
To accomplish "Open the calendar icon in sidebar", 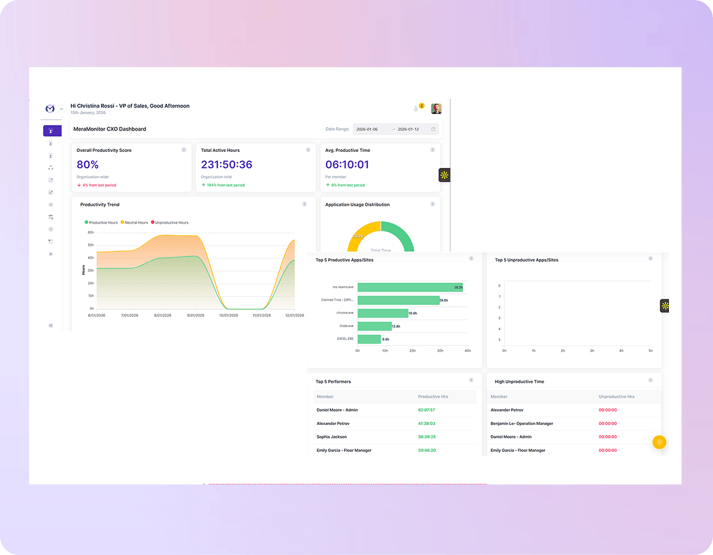I will tap(51, 217).
